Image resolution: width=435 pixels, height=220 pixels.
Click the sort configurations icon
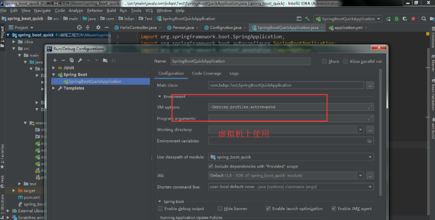113,60
